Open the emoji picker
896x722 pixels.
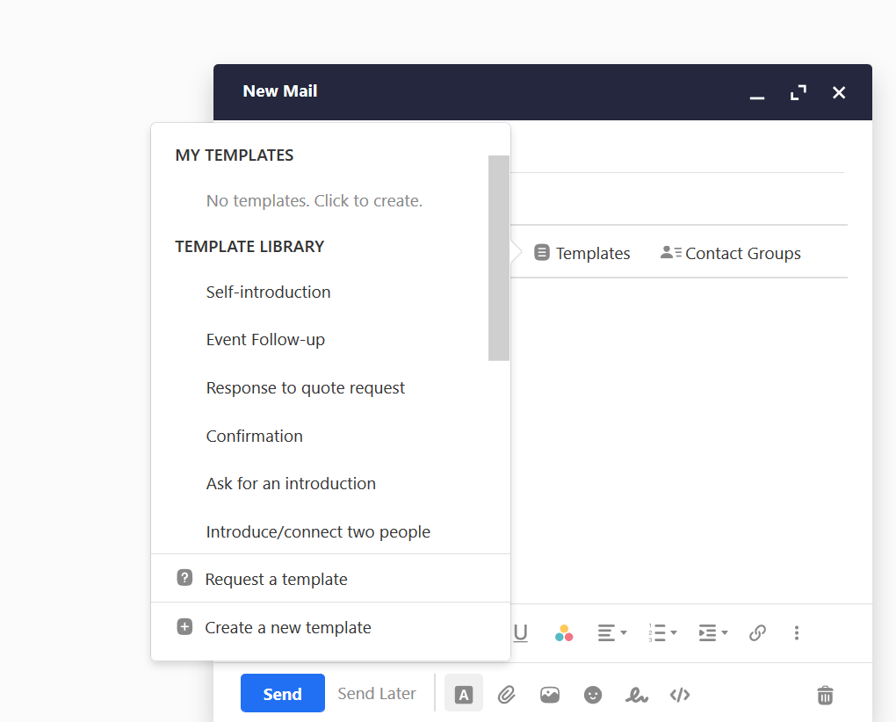point(593,695)
